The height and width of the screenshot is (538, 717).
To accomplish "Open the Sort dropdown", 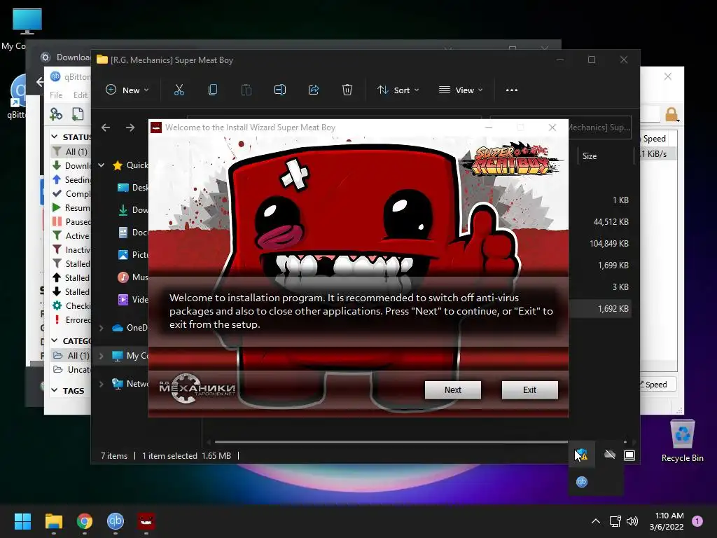I will [398, 90].
